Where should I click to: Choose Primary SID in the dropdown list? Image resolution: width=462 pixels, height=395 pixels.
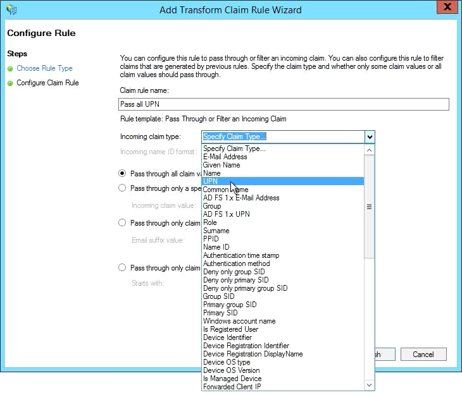tap(220, 313)
